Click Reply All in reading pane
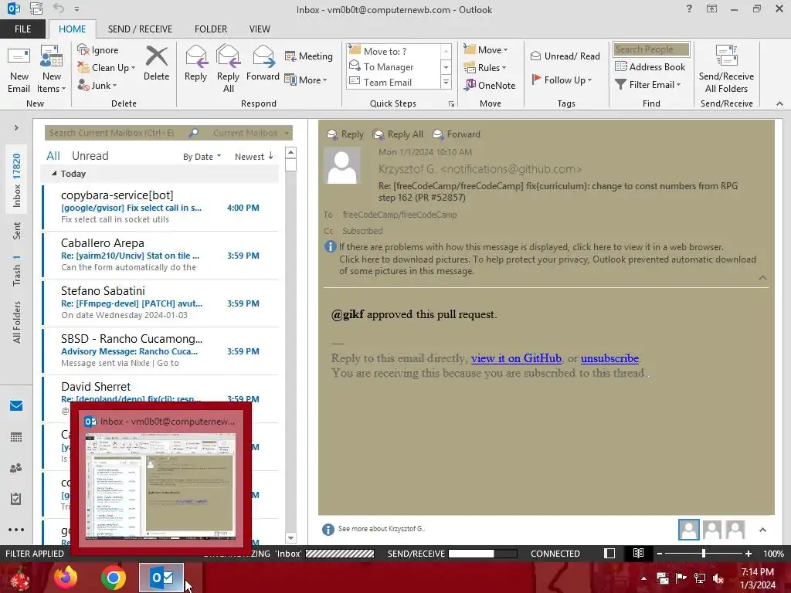791x593 pixels. click(398, 134)
